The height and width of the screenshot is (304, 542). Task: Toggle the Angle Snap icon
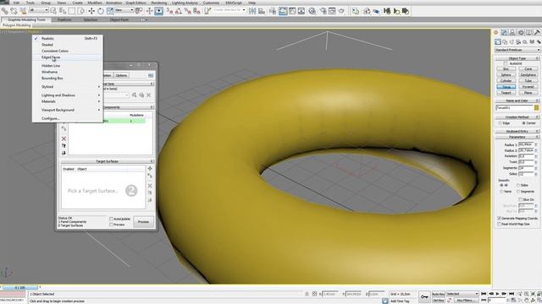(x=179, y=11)
